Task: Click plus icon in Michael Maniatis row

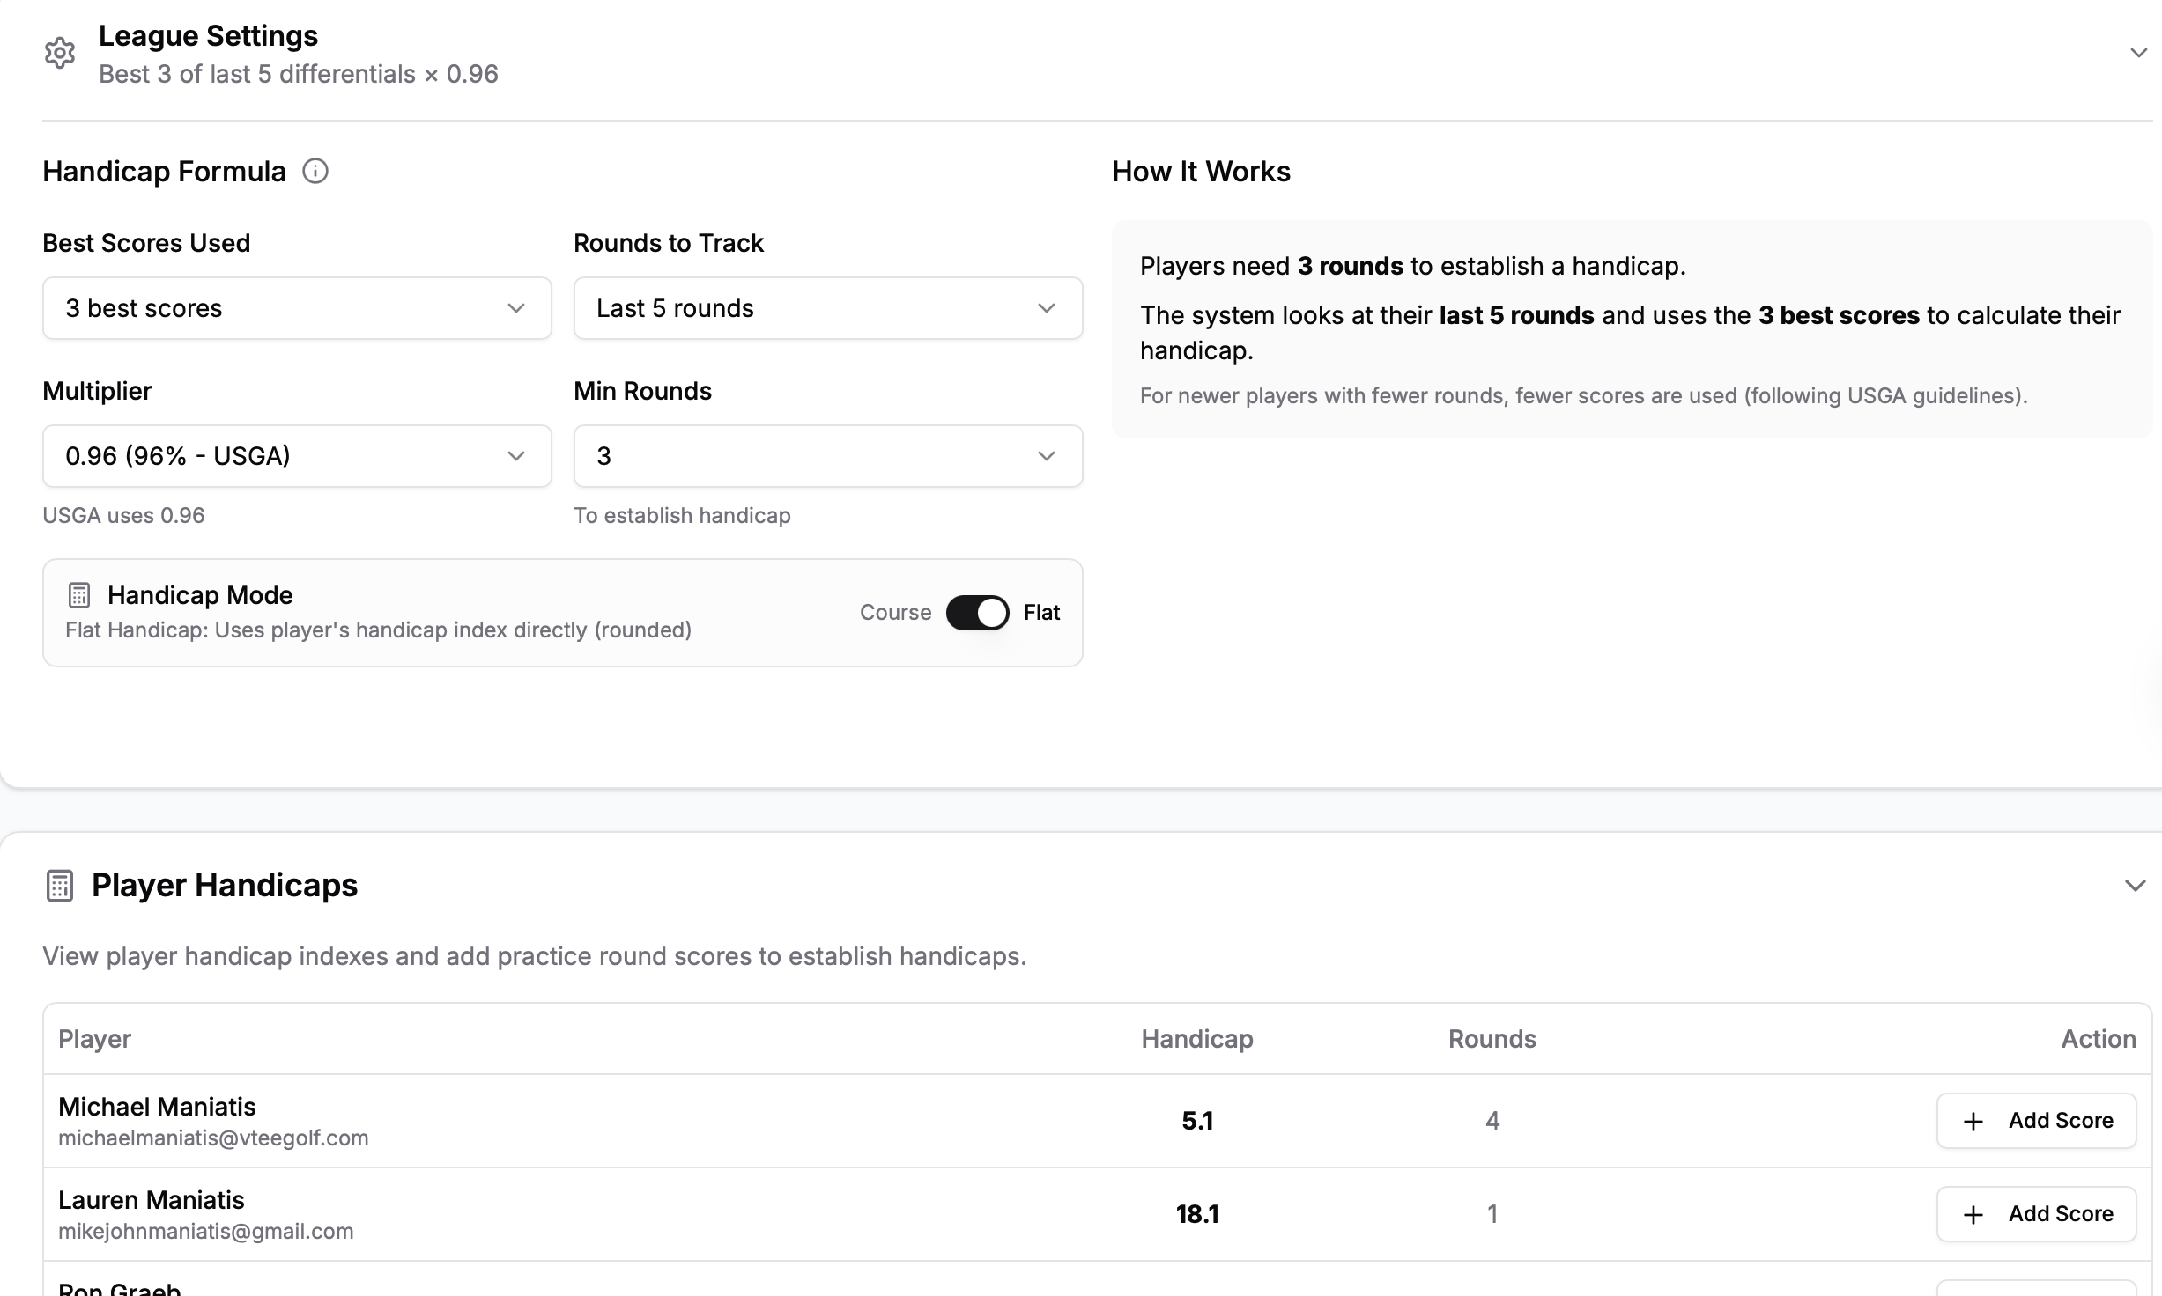Action: [x=1973, y=1121]
